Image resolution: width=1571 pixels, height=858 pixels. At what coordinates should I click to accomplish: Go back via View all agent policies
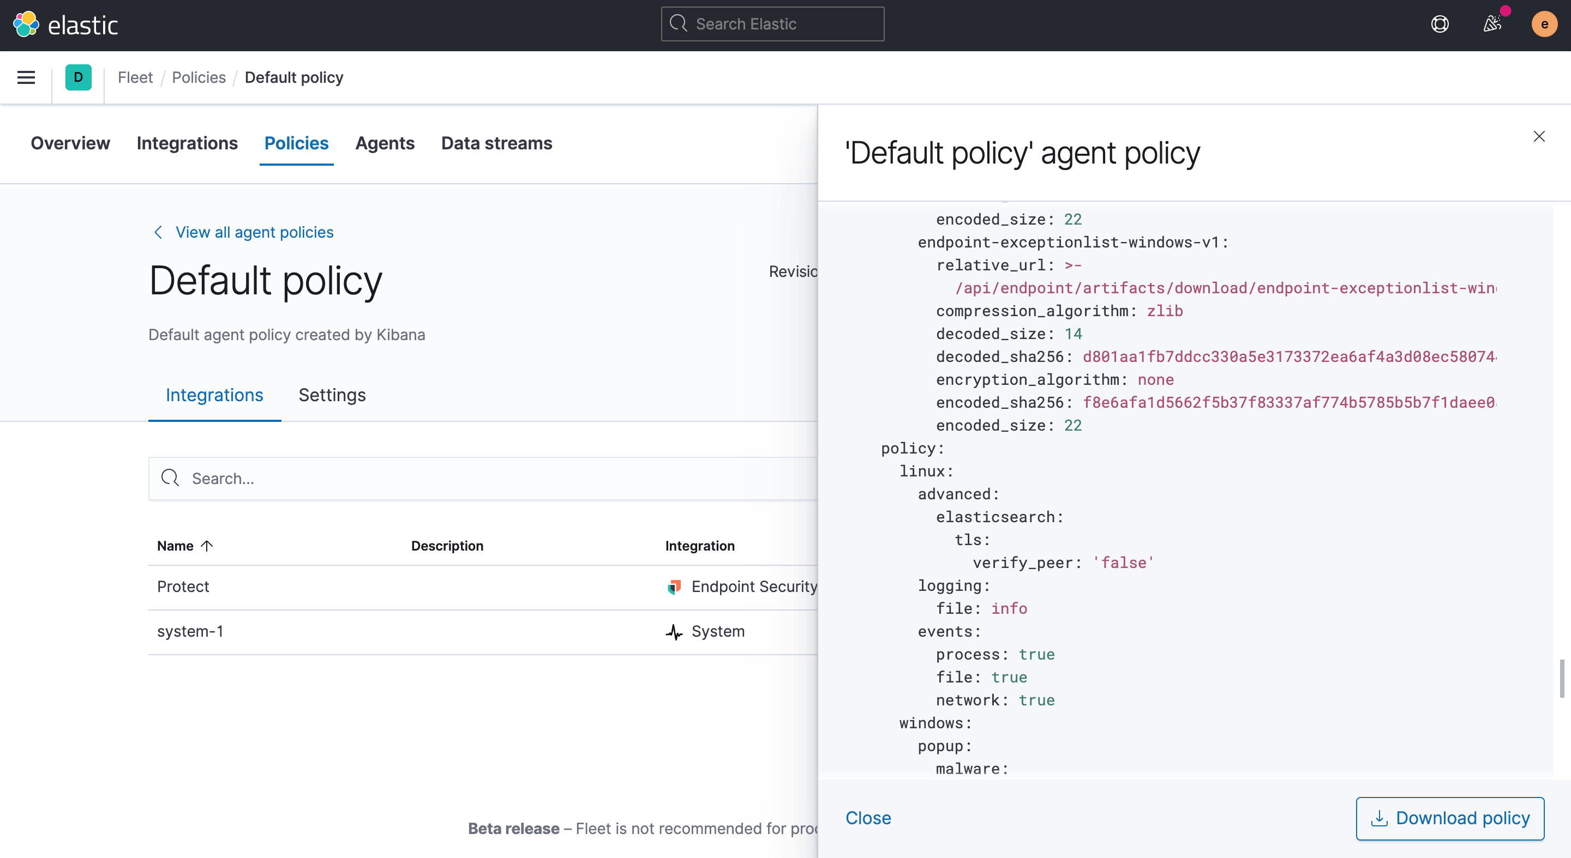click(254, 232)
